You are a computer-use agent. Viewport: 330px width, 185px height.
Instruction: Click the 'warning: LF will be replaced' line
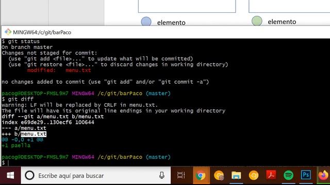point(79,105)
